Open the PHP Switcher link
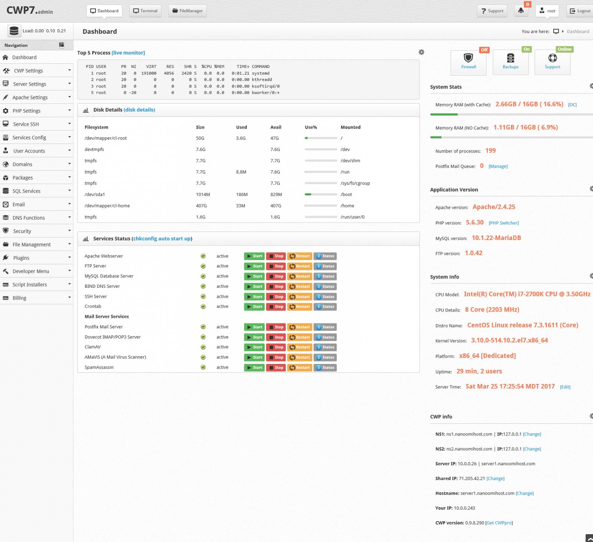Image resolution: width=593 pixels, height=542 pixels. pos(503,223)
